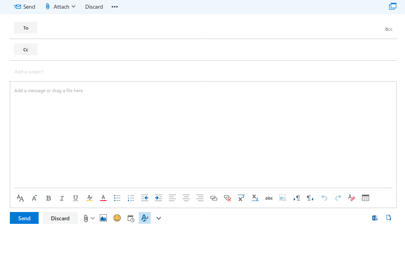Change the font color
The width and height of the screenshot is (405, 253).
pyautogui.click(x=103, y=198)
